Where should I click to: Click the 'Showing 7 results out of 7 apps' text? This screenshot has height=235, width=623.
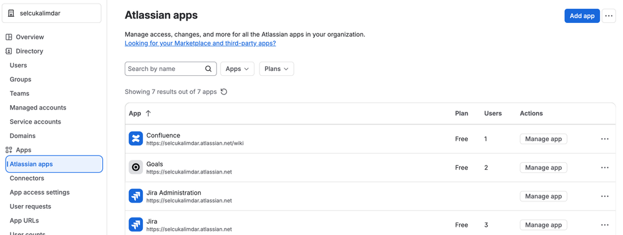pyautogui.click(x=171, y=91)
